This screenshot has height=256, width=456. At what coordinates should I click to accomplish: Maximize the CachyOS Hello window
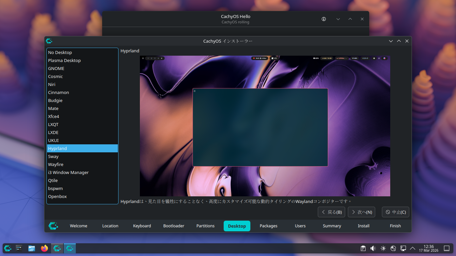click(350, 19)
